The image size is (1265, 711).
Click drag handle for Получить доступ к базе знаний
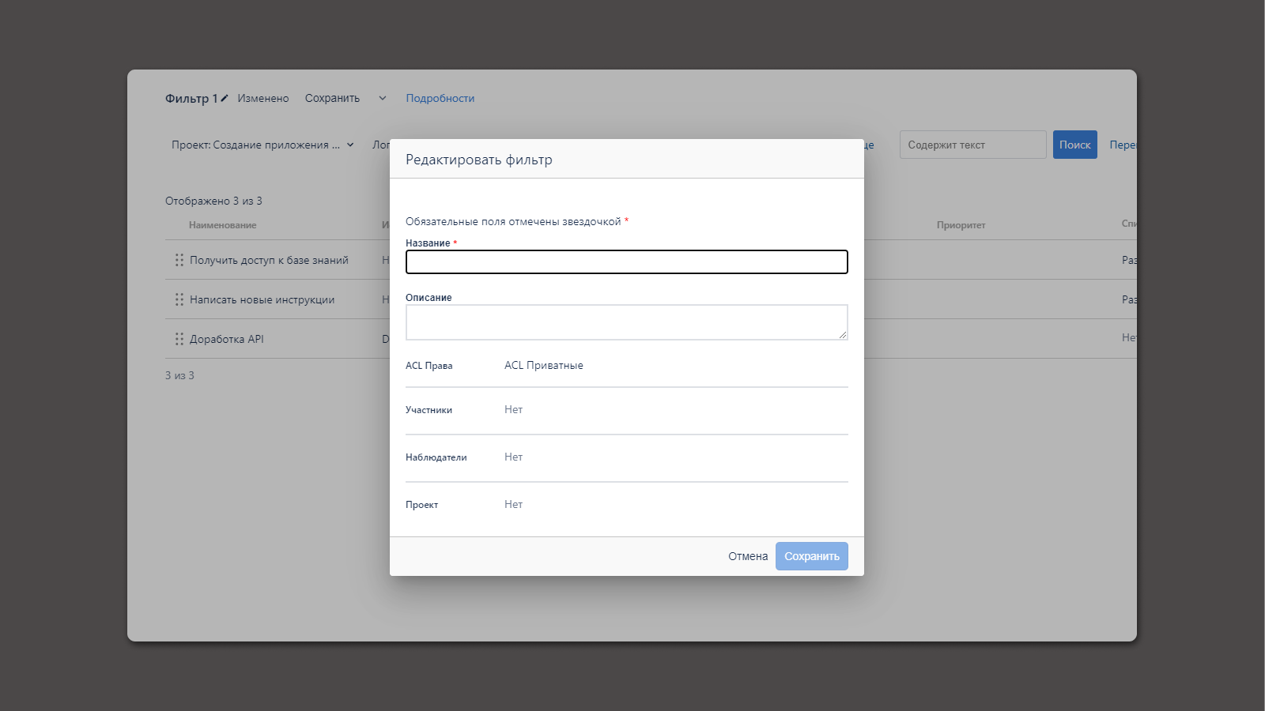(179, 260)
